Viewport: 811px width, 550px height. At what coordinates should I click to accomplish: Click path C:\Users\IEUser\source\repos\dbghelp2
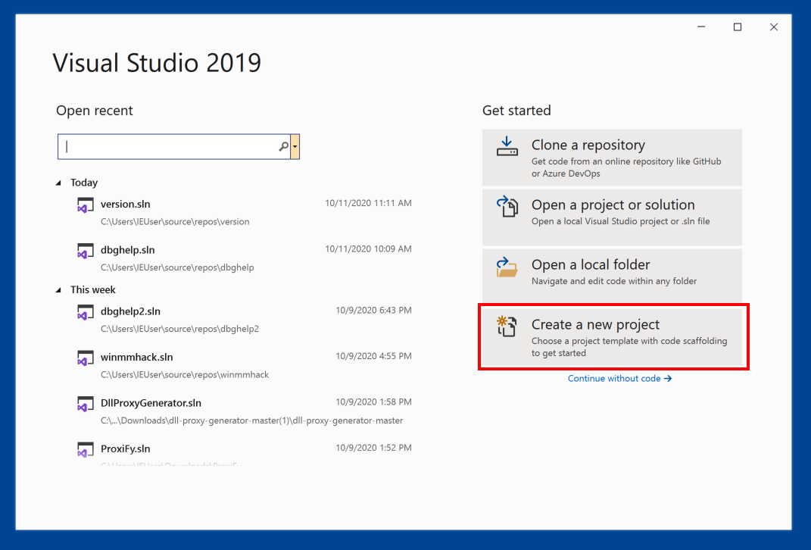179,329
